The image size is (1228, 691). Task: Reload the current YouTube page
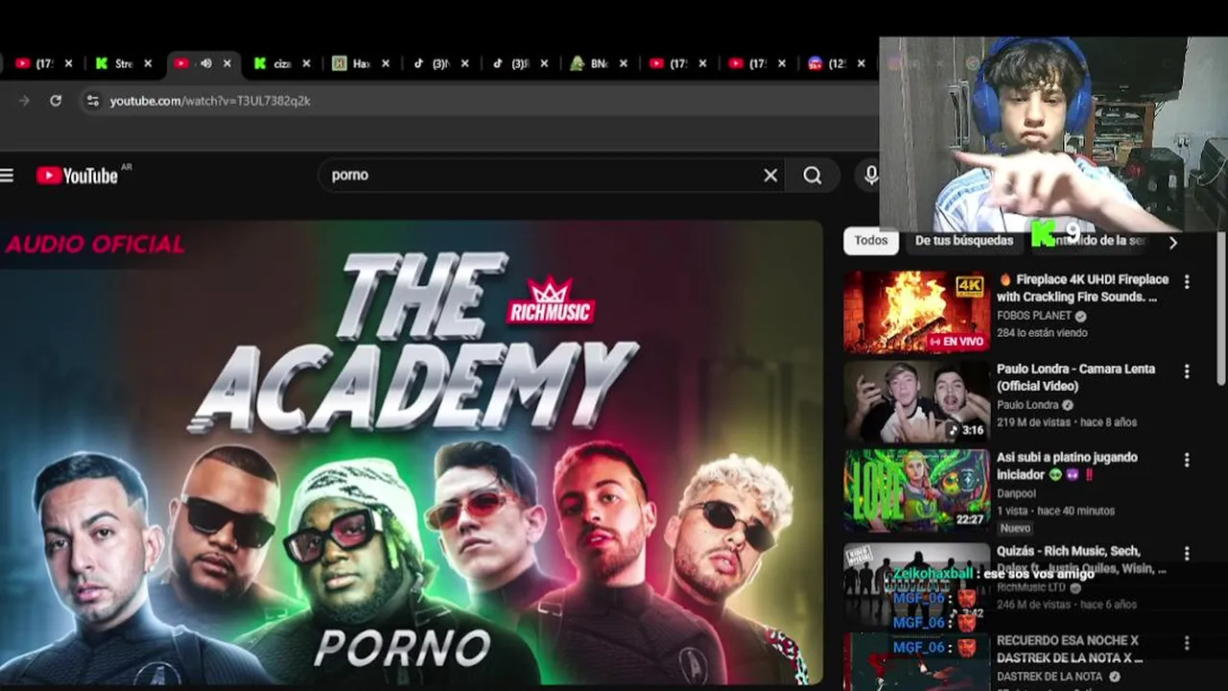(56, 101)
